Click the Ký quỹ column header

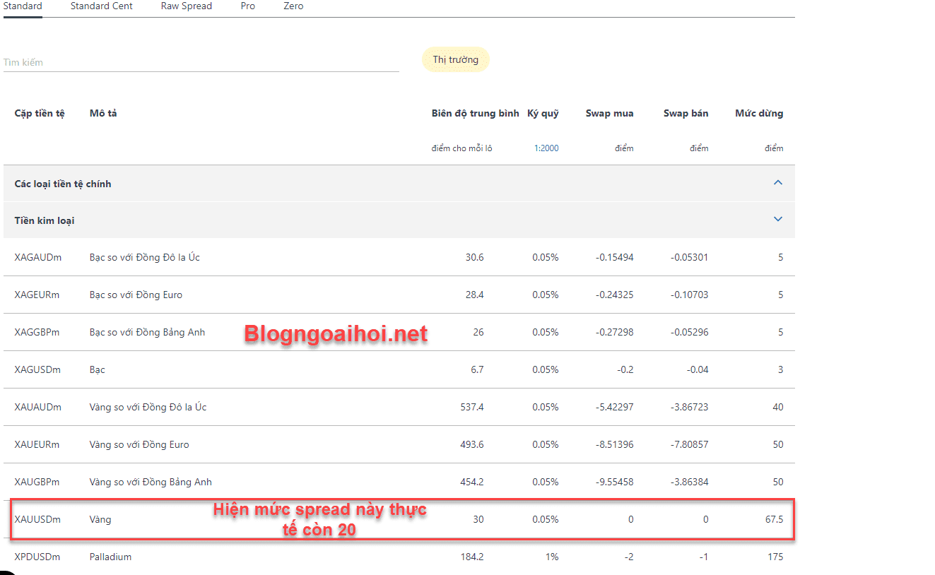(x=543, y=113)
